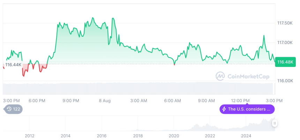Click the CoinMarketCap watermark text

point(243,76)
